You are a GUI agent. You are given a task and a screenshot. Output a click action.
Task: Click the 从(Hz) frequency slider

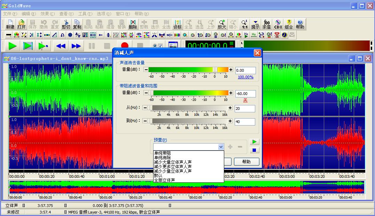point(187,108)
